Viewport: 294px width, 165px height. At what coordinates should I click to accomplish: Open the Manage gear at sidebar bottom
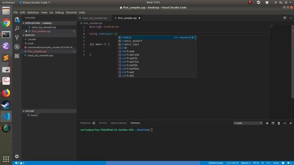17,156
